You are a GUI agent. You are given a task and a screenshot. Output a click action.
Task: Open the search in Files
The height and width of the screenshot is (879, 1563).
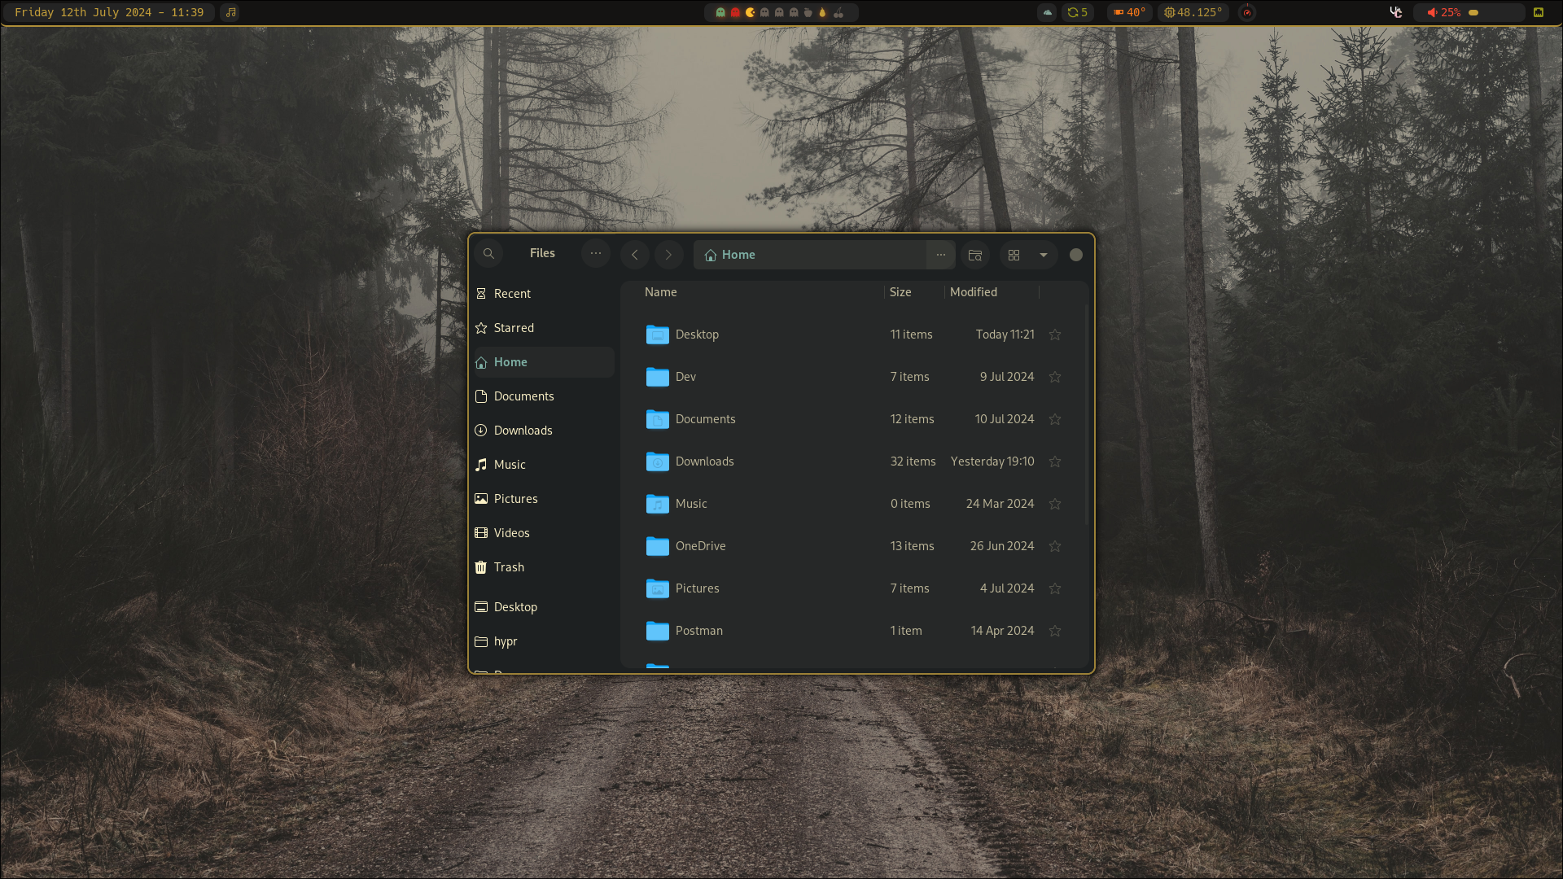coord(488,254)
